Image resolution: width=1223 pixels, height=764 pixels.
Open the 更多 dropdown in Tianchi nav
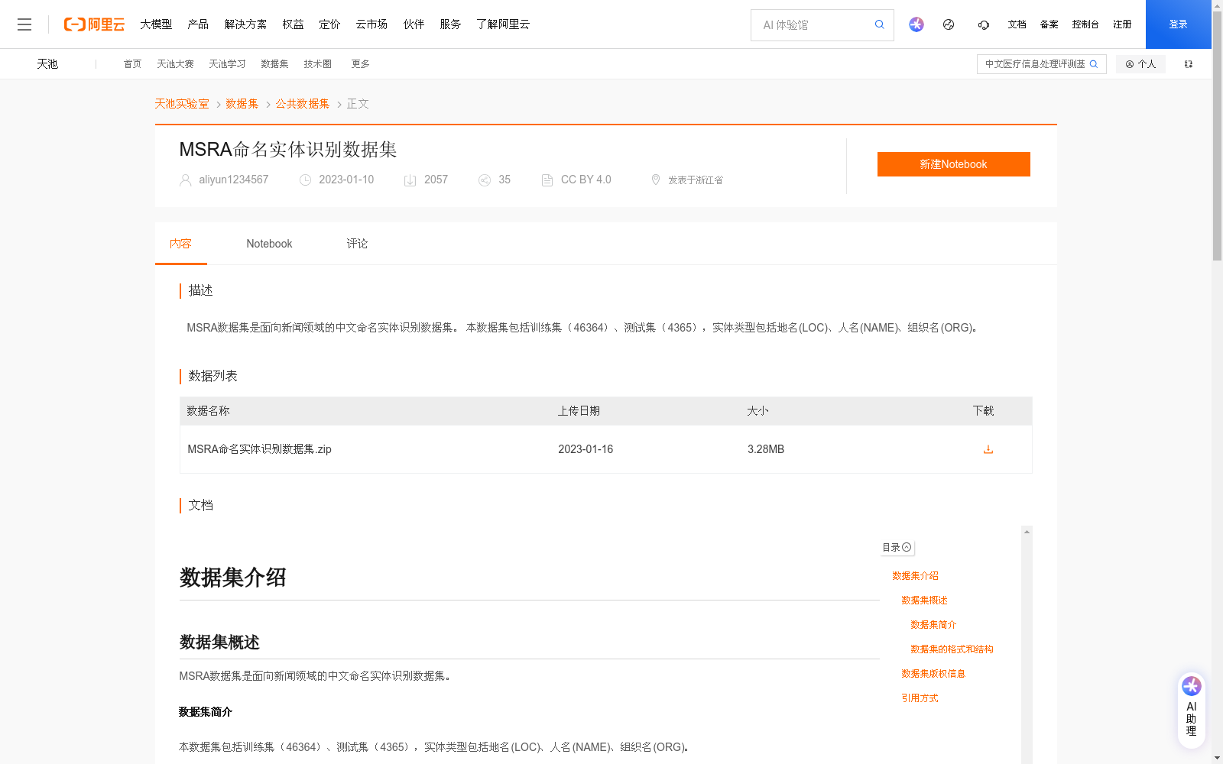pyautogui.click(x=361, y=64)
